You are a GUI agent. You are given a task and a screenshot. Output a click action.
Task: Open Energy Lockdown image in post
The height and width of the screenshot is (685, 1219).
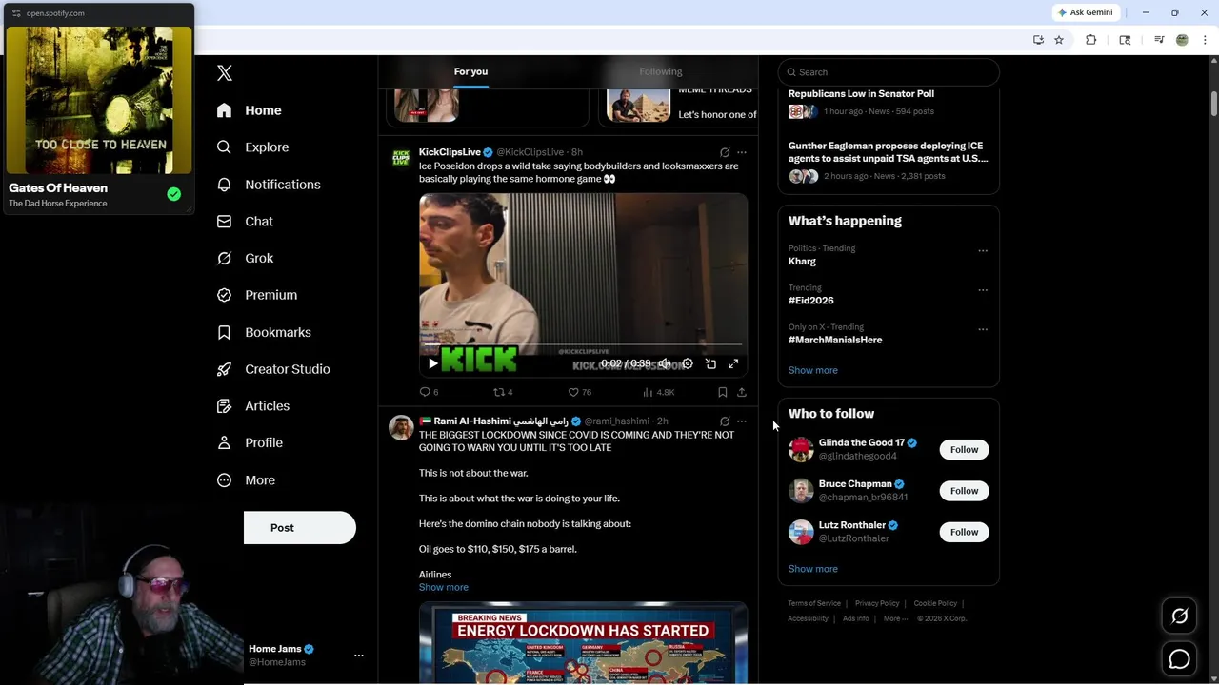[x=583, y=644]
